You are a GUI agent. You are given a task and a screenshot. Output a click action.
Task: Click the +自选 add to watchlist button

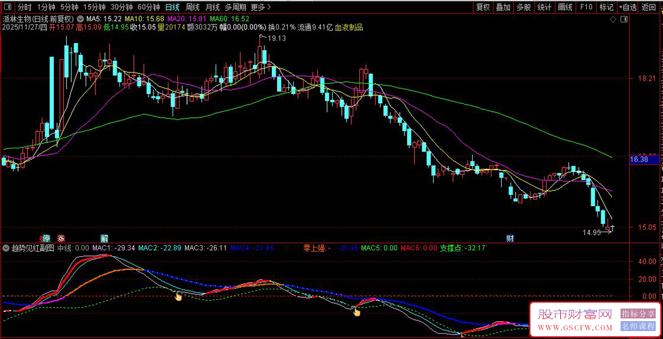(x=627, y=7)
